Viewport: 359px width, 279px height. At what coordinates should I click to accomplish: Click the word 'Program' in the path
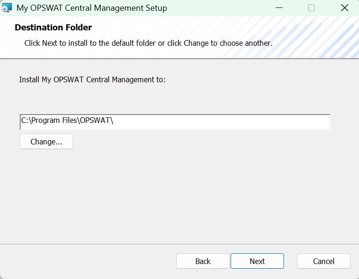(x=45, y=120)
